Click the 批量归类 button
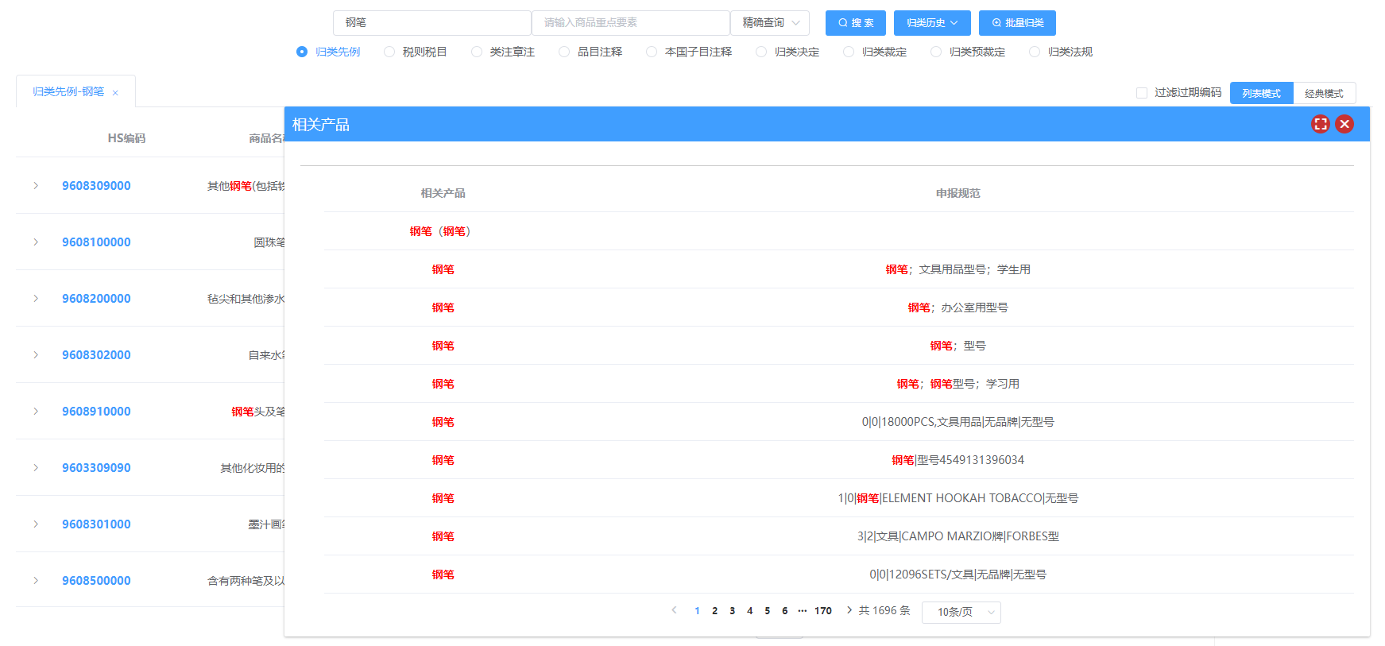Image resolution: width=1385 pixels, height=646 pixels. click(x=1017, y=23)
